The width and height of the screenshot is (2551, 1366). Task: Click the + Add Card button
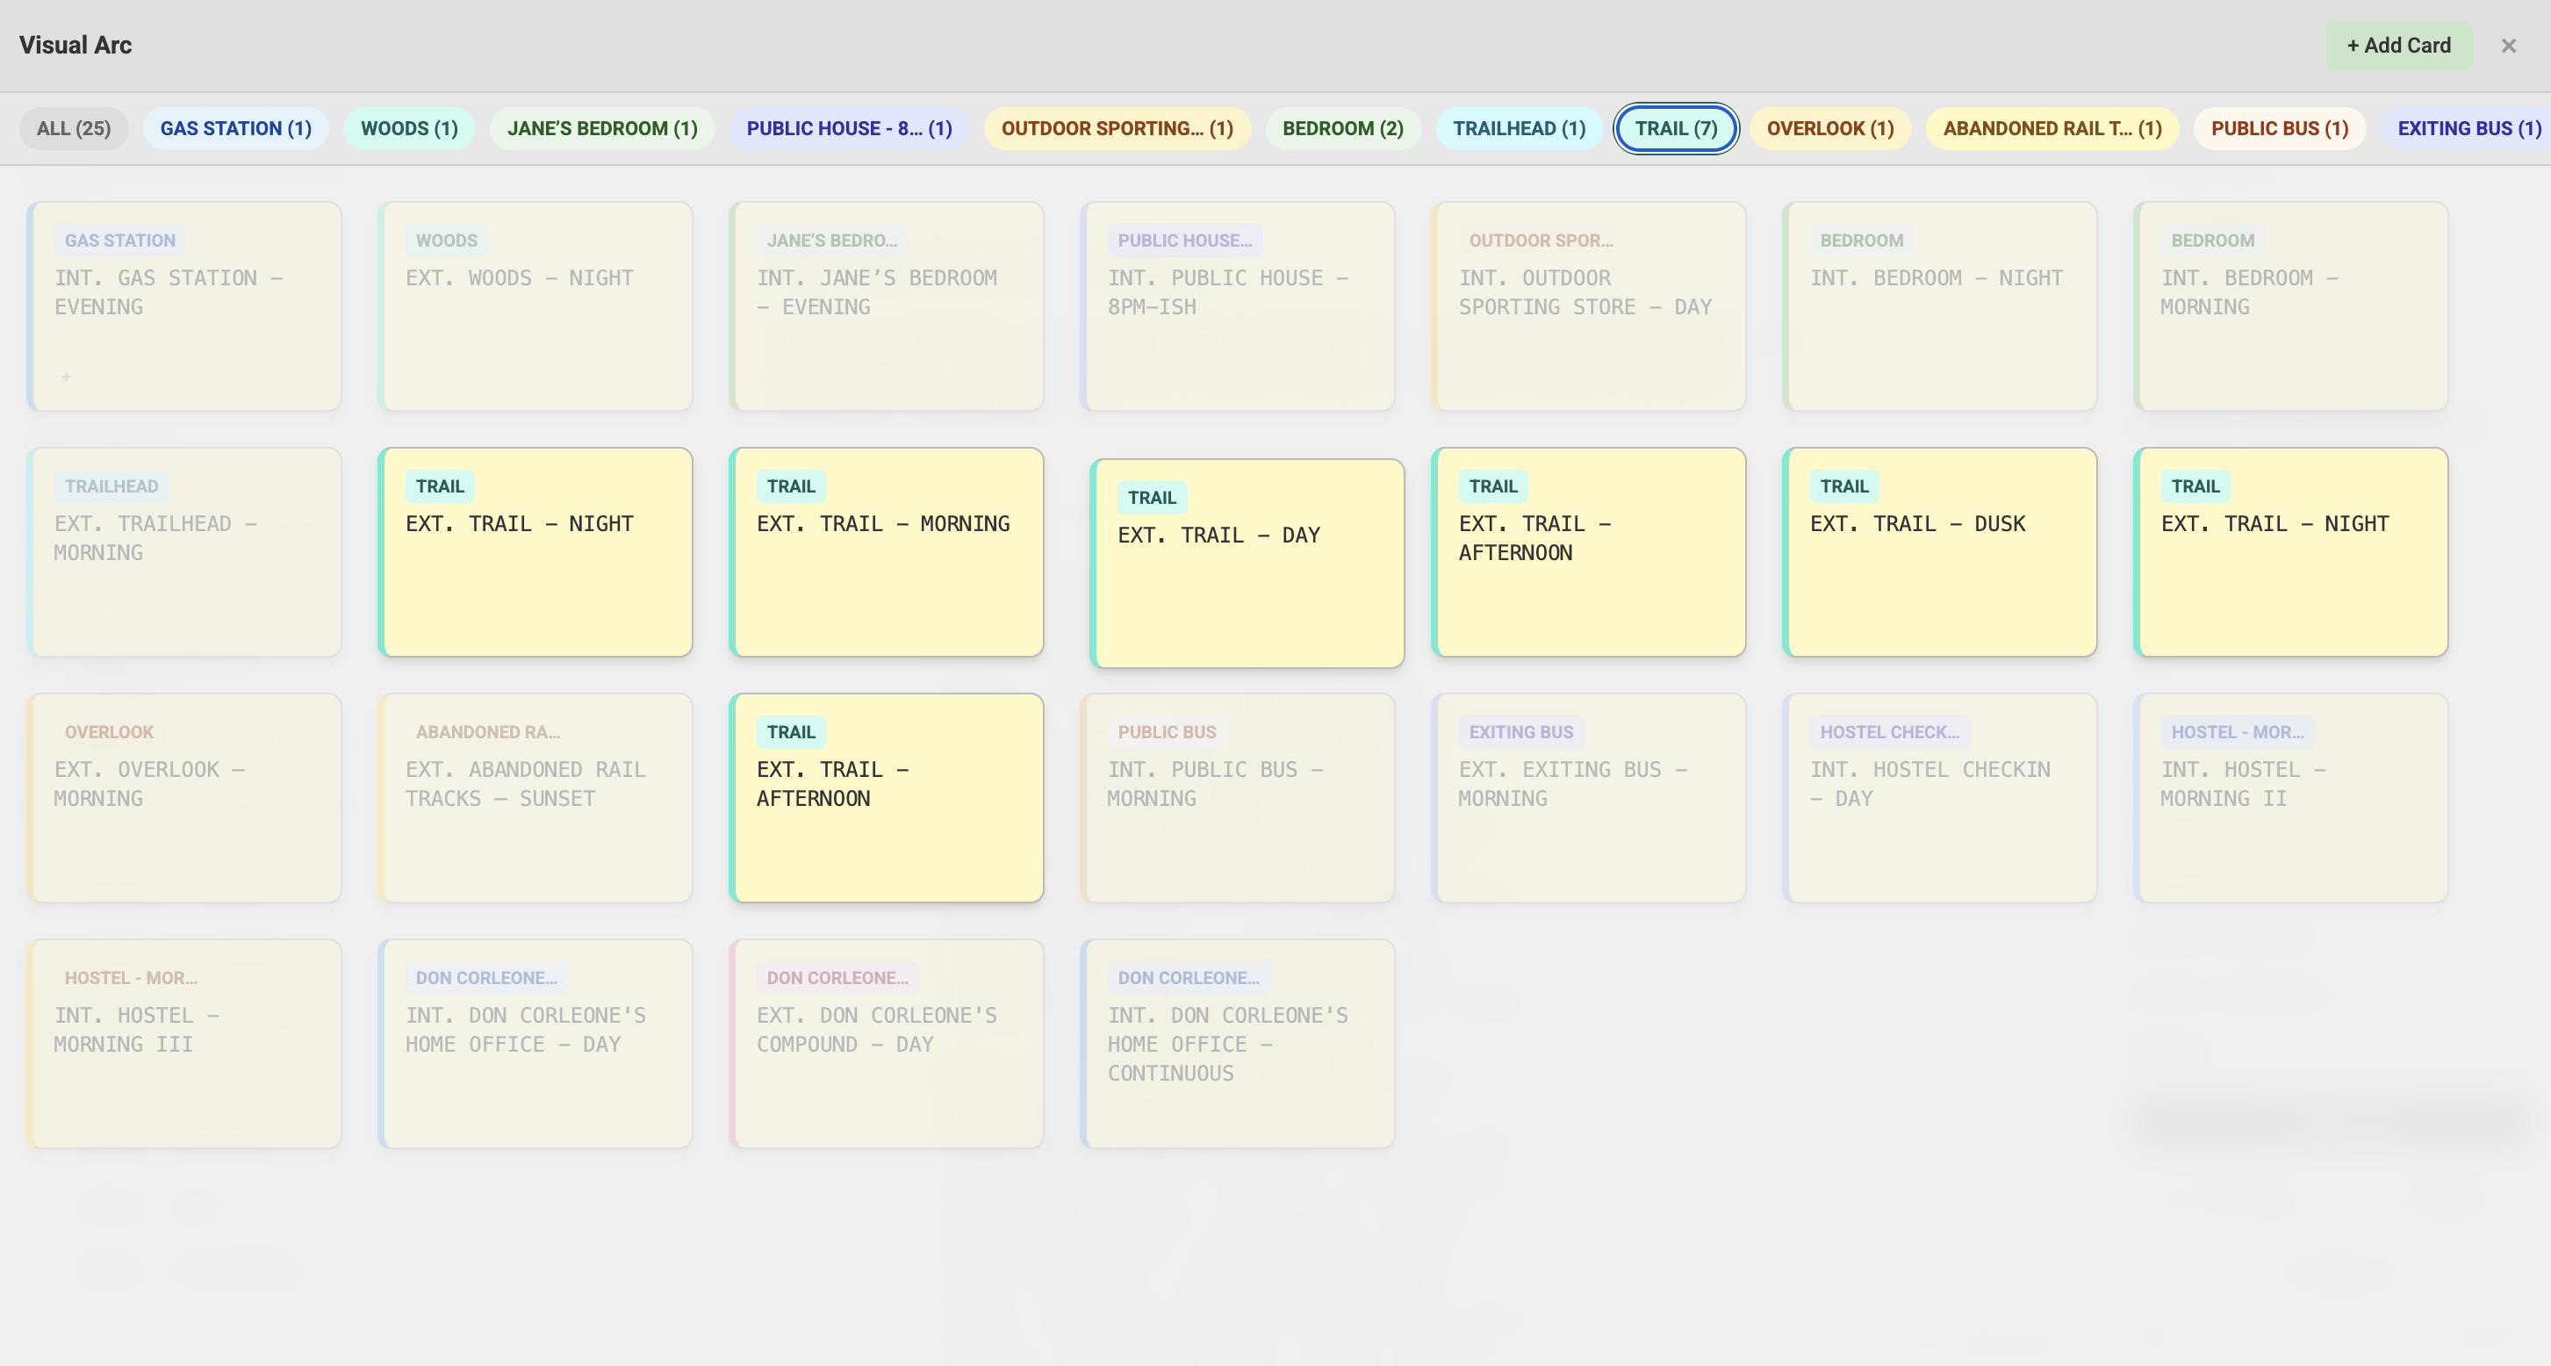2397,46
